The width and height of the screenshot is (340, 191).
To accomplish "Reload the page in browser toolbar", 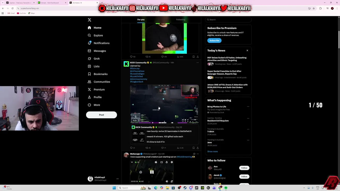I will coord(12,8).
